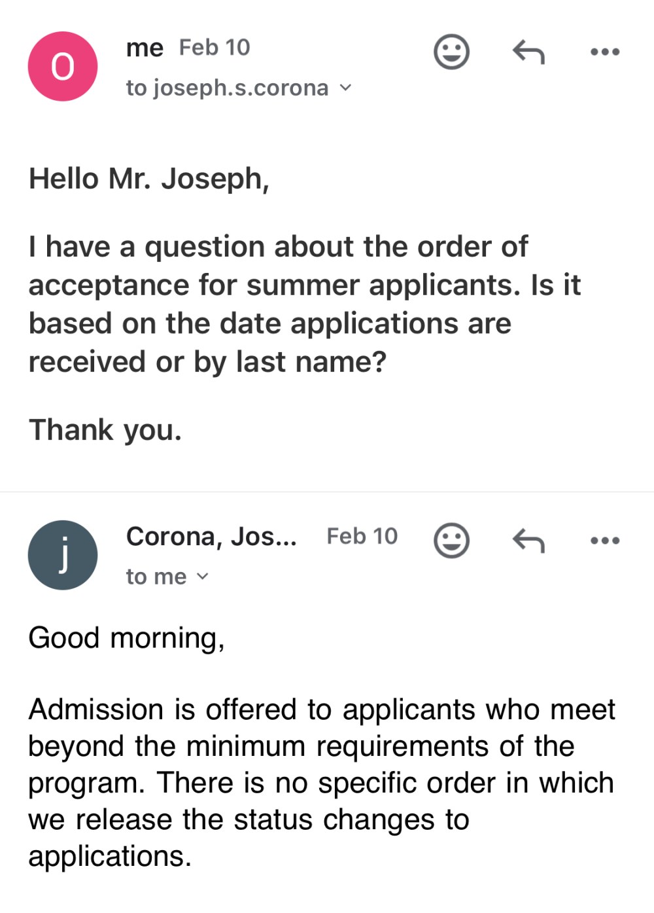
Task: Tap the 'Thank you.' closing line
Action: point(105,430)
